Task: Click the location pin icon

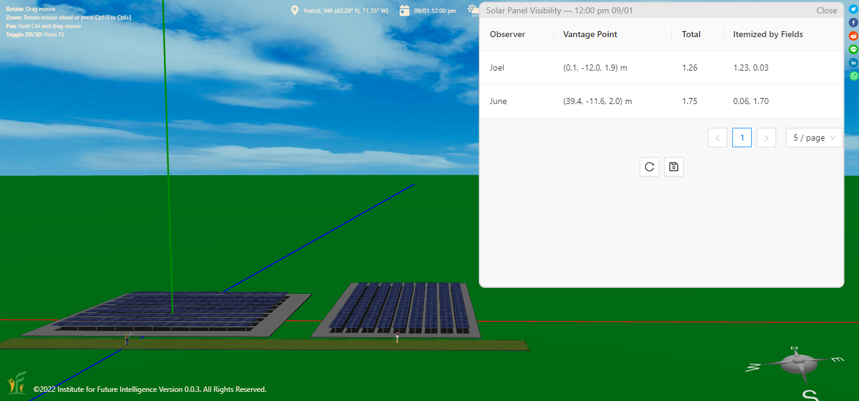Action: [x=295, y=10]
